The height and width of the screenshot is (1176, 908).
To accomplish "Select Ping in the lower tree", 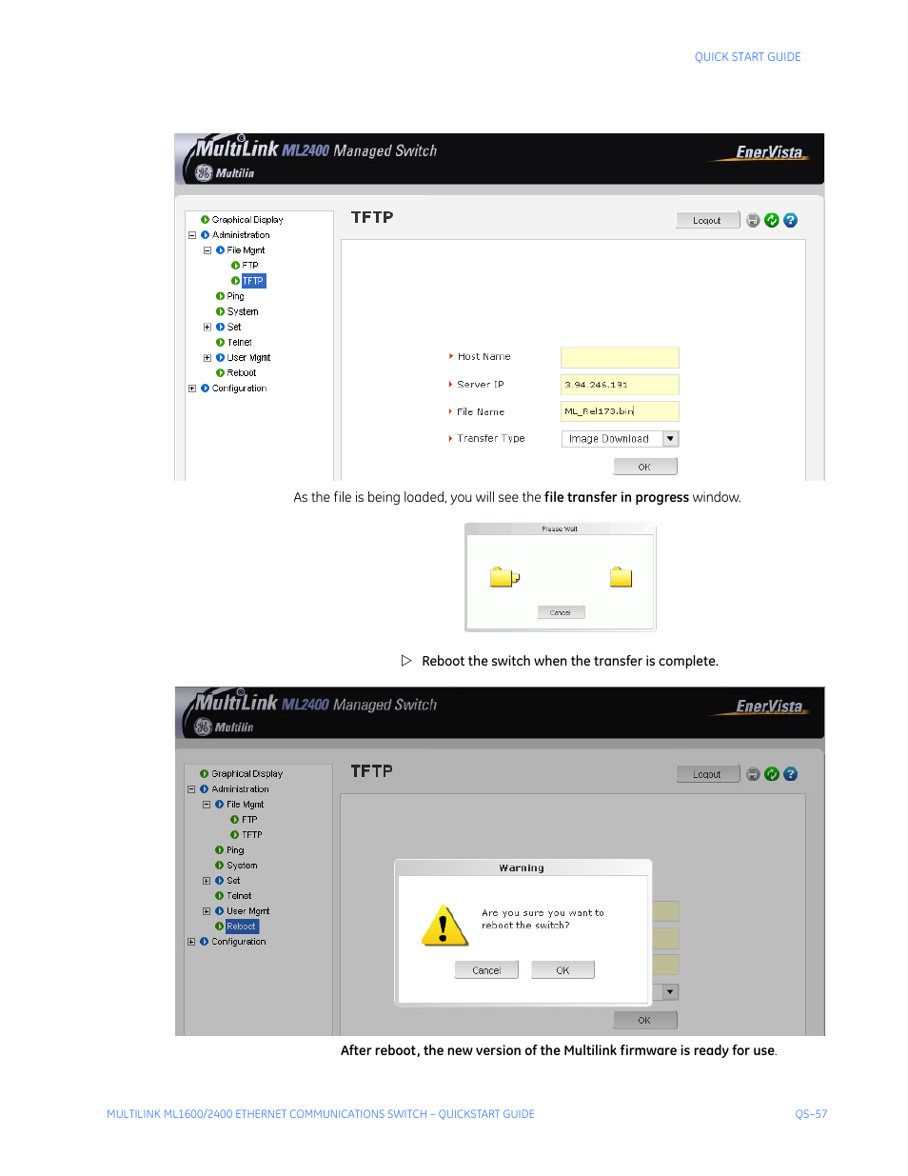I will coord(235,850).
